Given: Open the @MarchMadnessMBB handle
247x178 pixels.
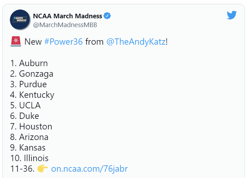Looking at the screenshot, I should click(65, 25).
